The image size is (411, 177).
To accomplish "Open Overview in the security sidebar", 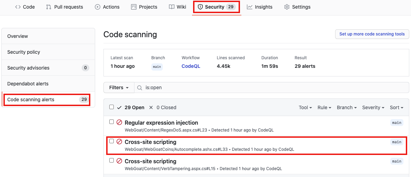I will tap(48, 36).
